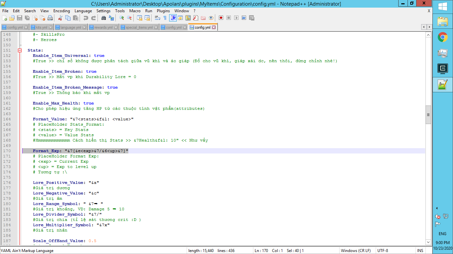Open the Encoding menu

point(62,11)
